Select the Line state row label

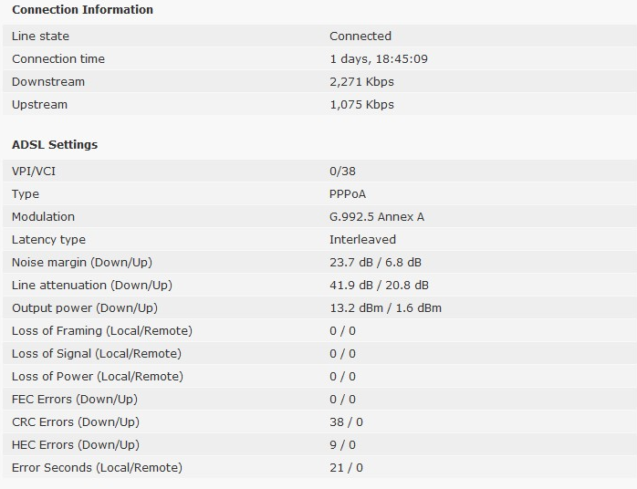point(40,36)
